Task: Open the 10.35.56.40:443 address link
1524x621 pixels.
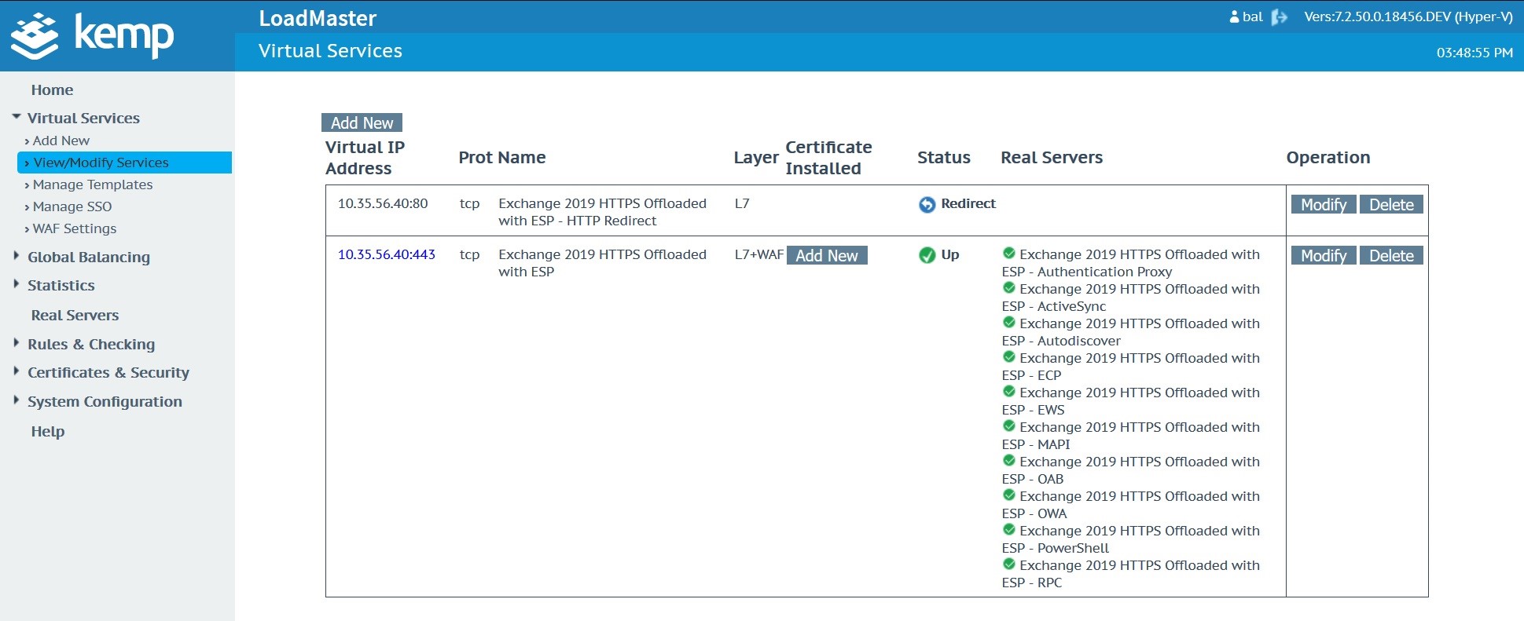Action: coord(386,254)
